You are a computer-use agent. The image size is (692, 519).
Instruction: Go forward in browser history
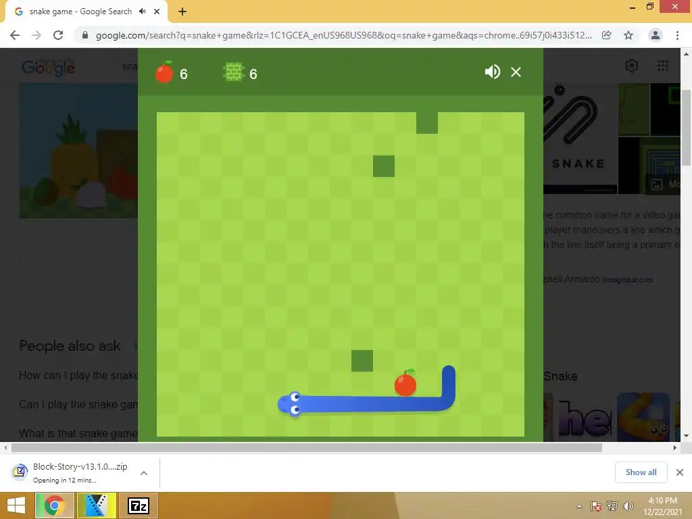tap(36, 35)
